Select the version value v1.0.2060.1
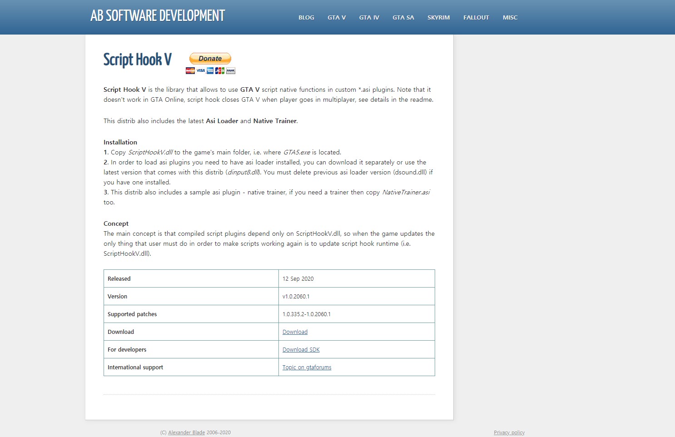The height and width of the screenshot is (437, 675). [x=296, y=297]
